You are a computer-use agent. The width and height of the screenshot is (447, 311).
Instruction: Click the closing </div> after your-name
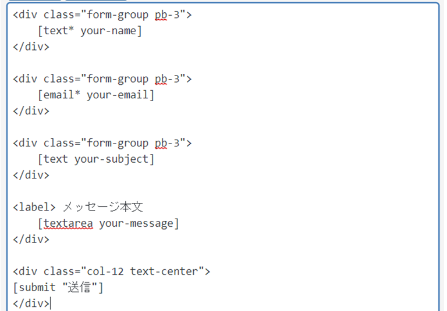[31, 47]
